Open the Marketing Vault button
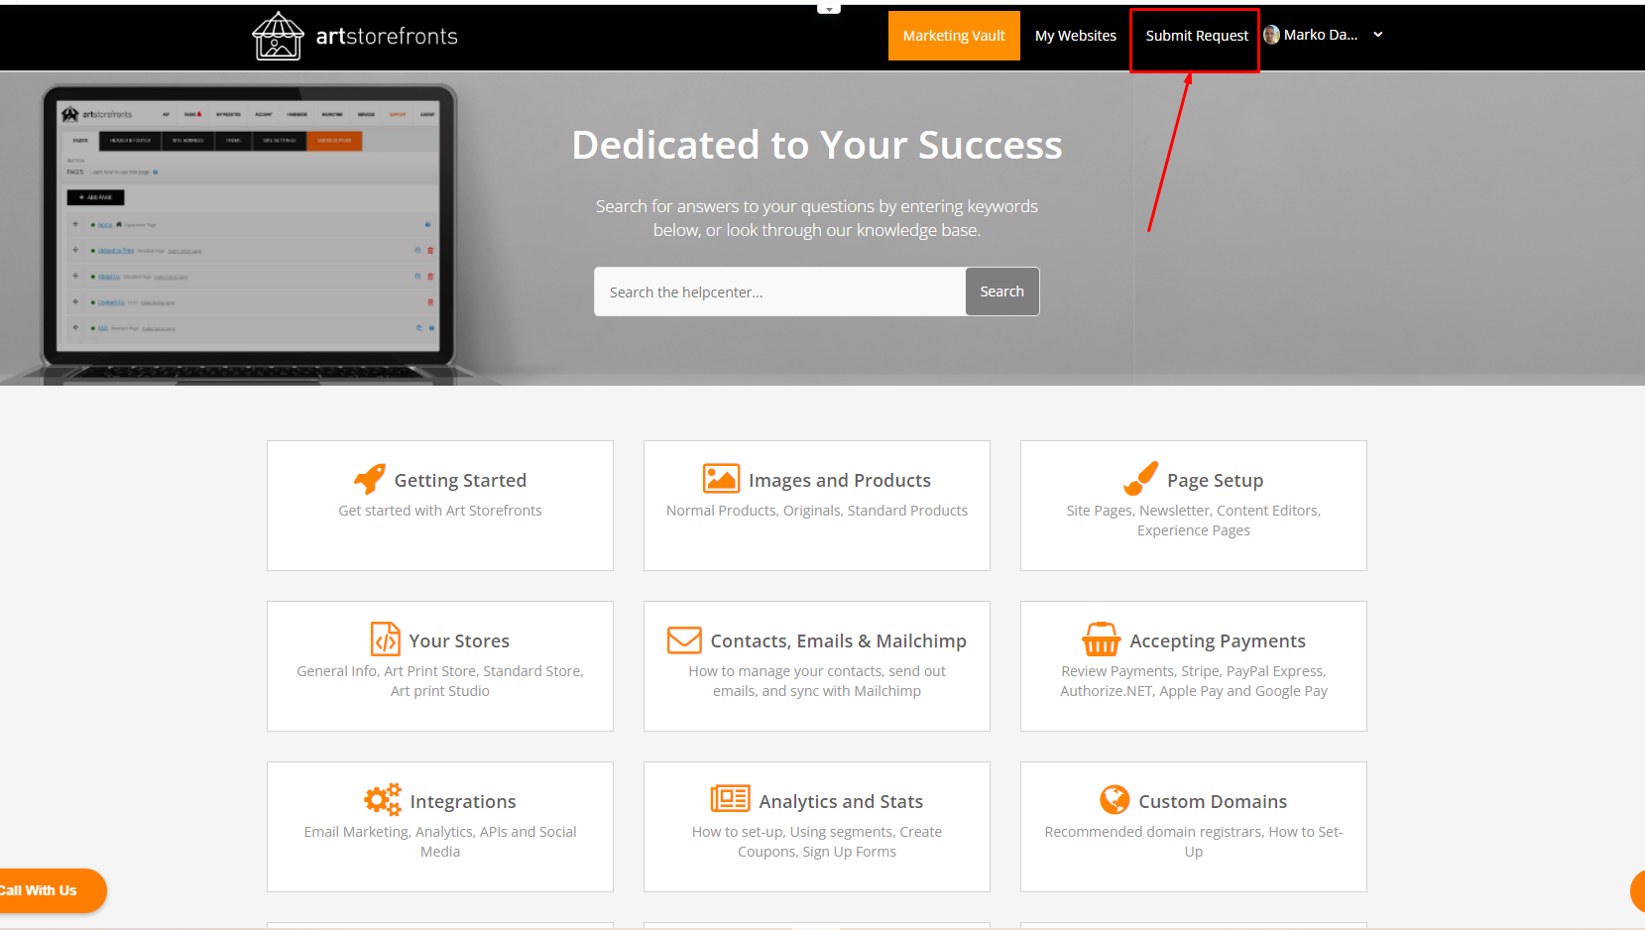 pos(954,36)
